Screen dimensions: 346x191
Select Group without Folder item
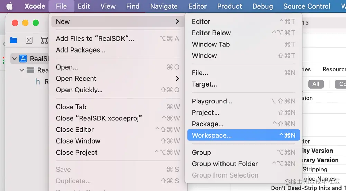coord(243,164)
